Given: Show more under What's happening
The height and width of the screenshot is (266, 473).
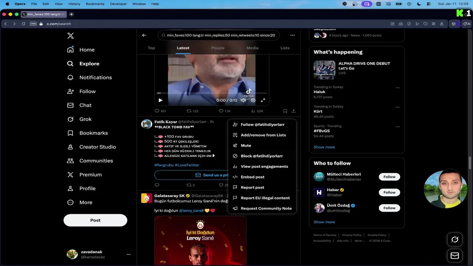Looking at the screenshot, I should tap(324, 147).
